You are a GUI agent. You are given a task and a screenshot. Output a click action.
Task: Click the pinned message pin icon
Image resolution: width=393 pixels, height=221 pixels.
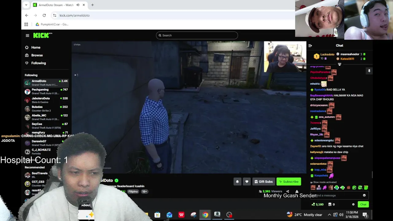coord(369,71)
